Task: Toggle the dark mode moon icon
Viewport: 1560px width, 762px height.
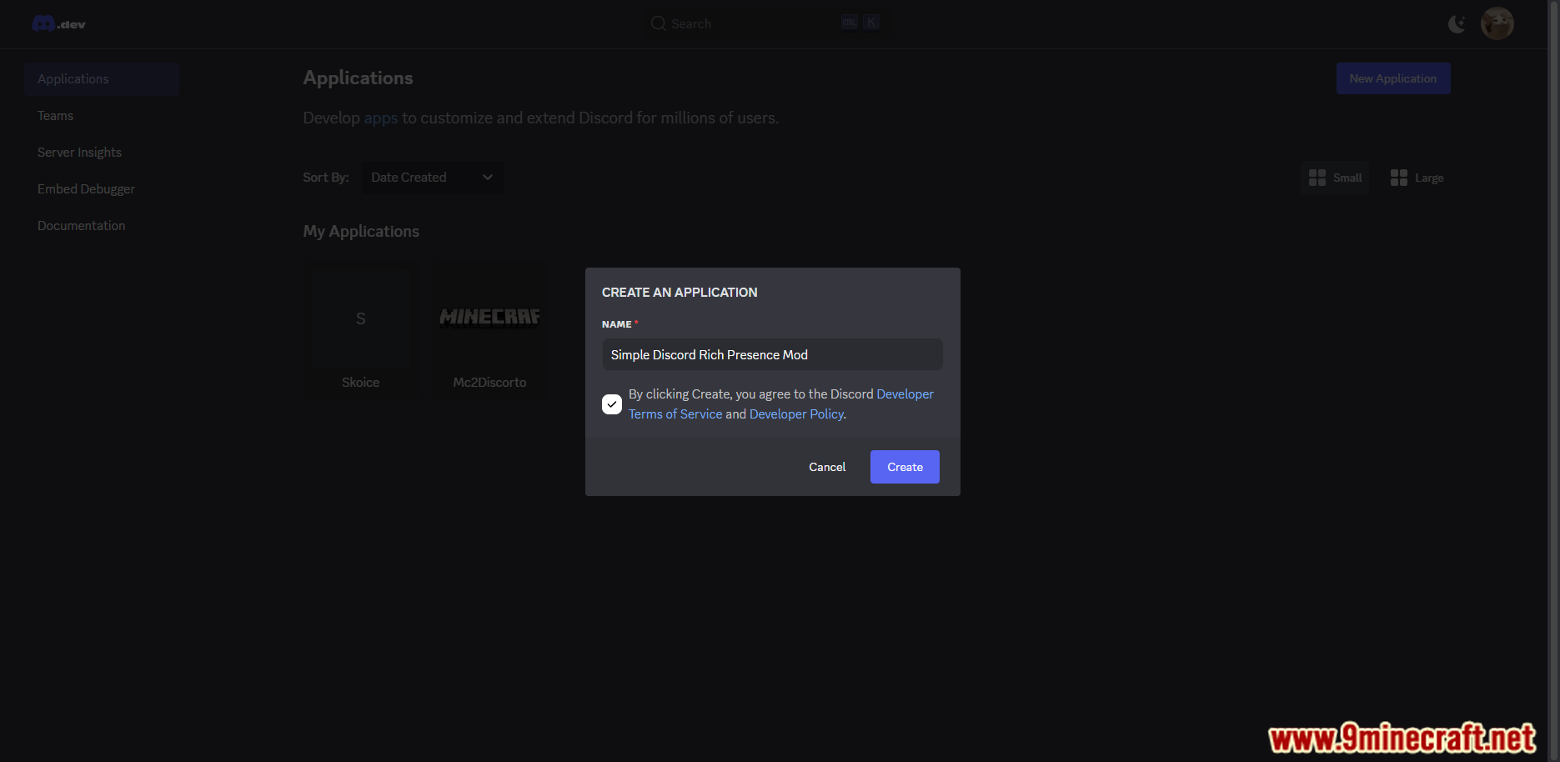Action: coord(1457,24)
